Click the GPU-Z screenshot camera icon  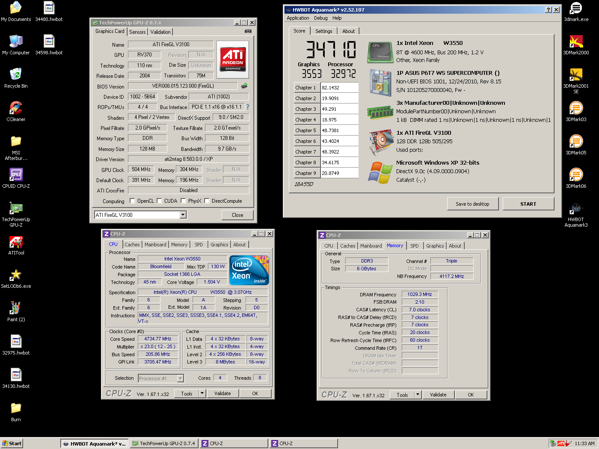click(x=248, y=31)
